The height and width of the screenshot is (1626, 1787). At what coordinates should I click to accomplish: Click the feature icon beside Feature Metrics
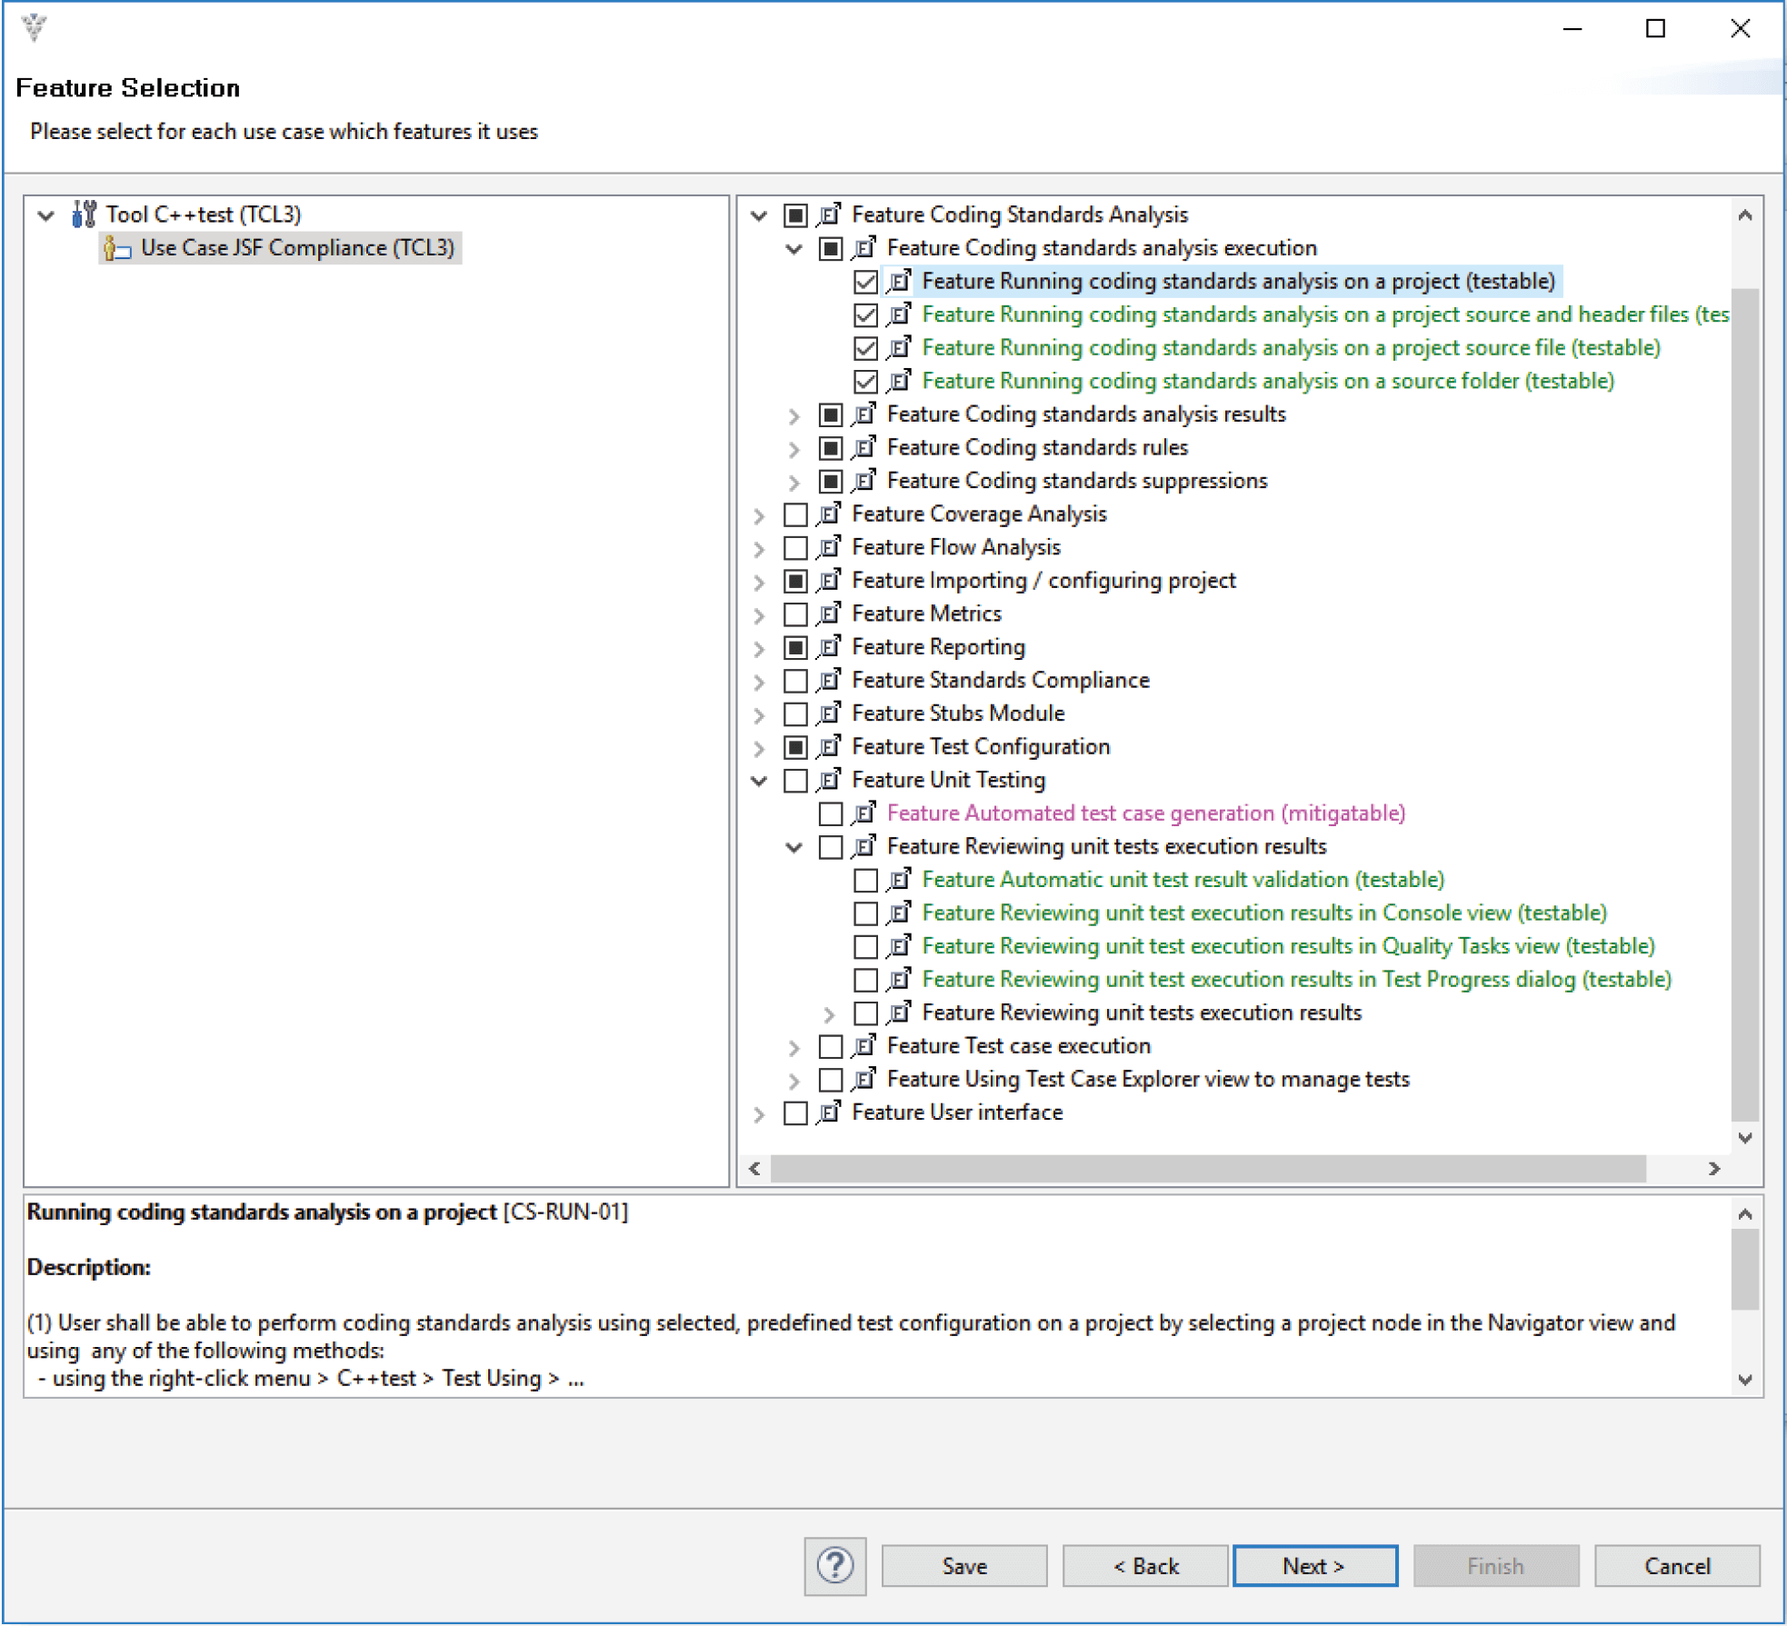[830, 613]
